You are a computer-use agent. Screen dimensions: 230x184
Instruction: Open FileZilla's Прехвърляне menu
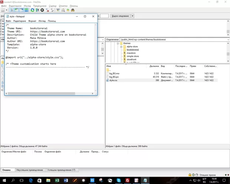pos(40,6)
